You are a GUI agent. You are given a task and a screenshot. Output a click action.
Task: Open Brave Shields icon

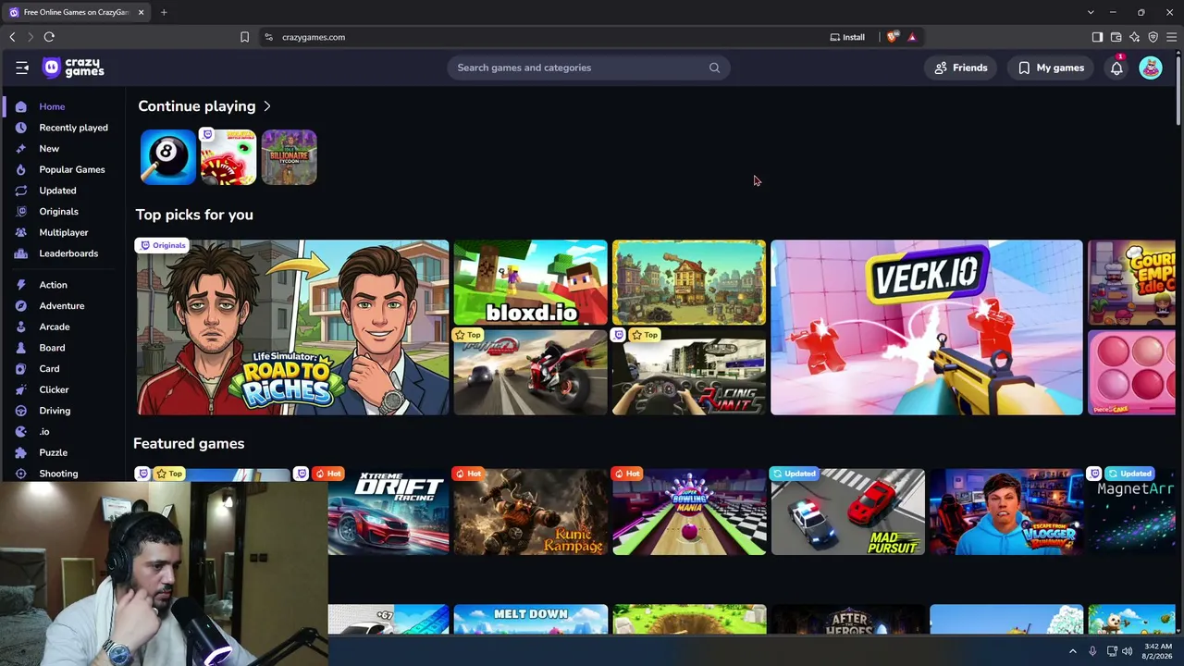892,37
